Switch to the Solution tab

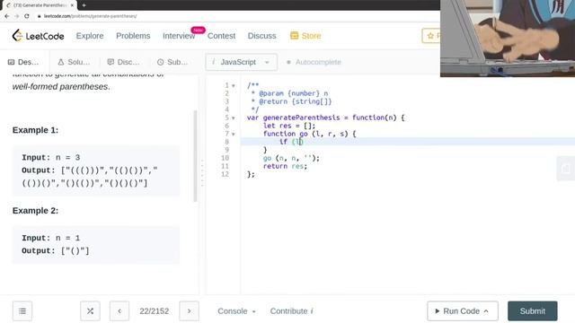(74, 62)
